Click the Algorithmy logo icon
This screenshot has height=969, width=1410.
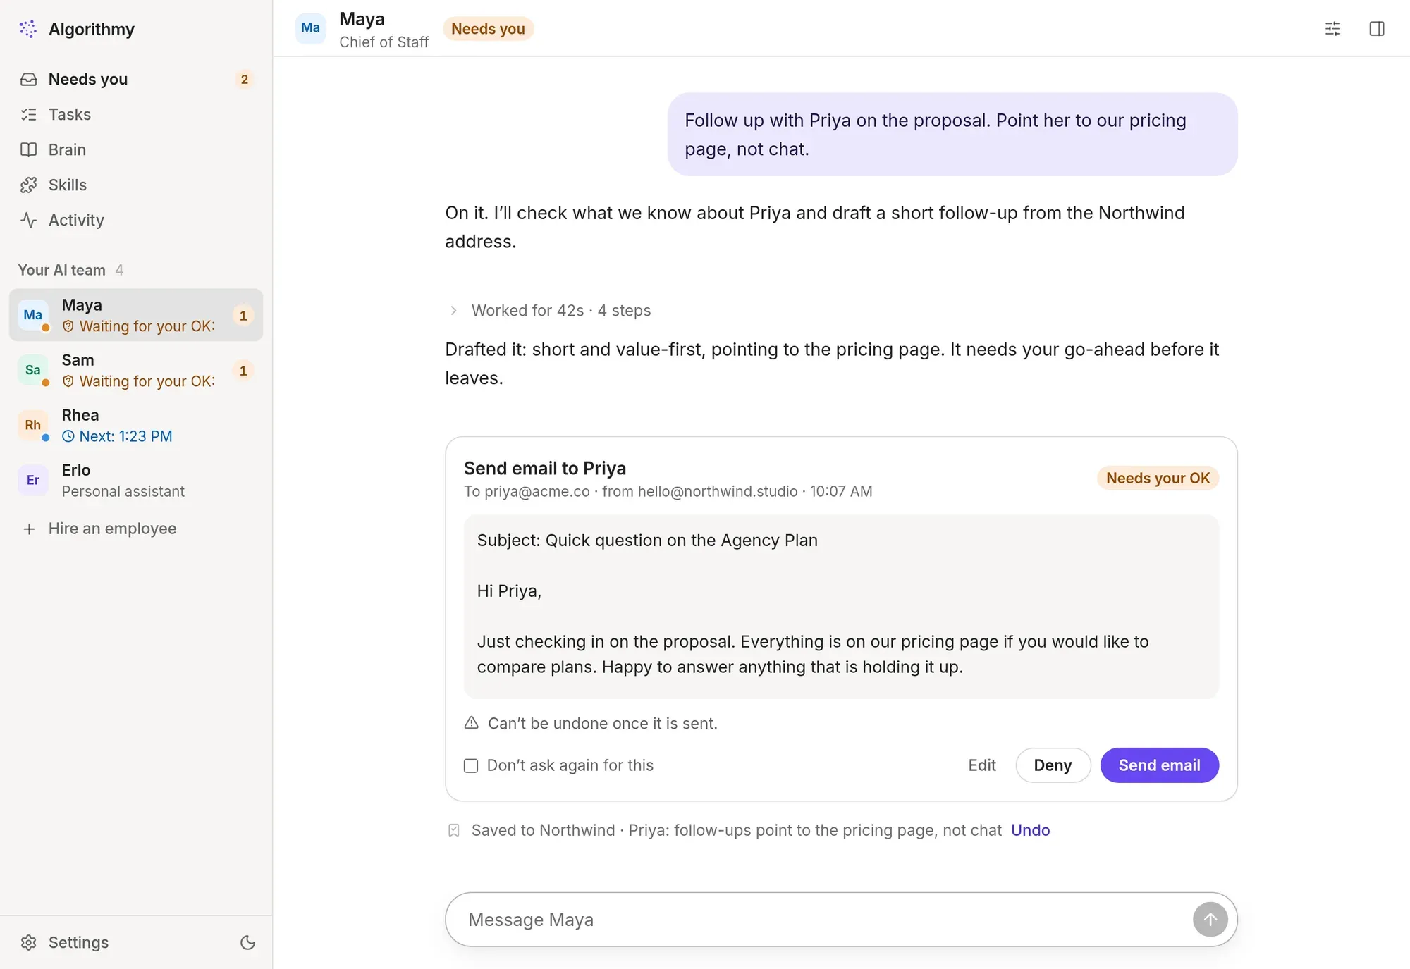pyautogui.click(x=28, y=29)
